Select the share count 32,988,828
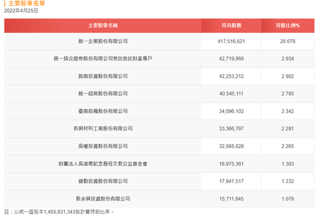Screen dimensions: 316x217 coord(232,146)
